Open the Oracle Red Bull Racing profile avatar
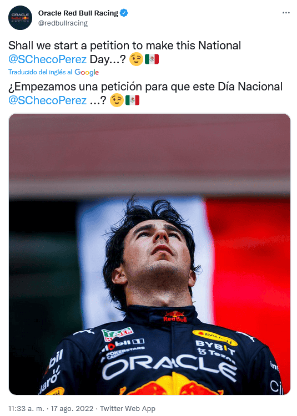The height and width of the screenshot is (416, 297). click(x=20, y=18)
